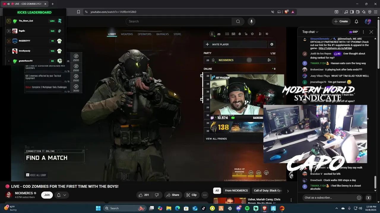Open NICKMERCS channel name link
Image resolution: width=380 pixels, height=213 pixels.
click(x=24, y=193)
